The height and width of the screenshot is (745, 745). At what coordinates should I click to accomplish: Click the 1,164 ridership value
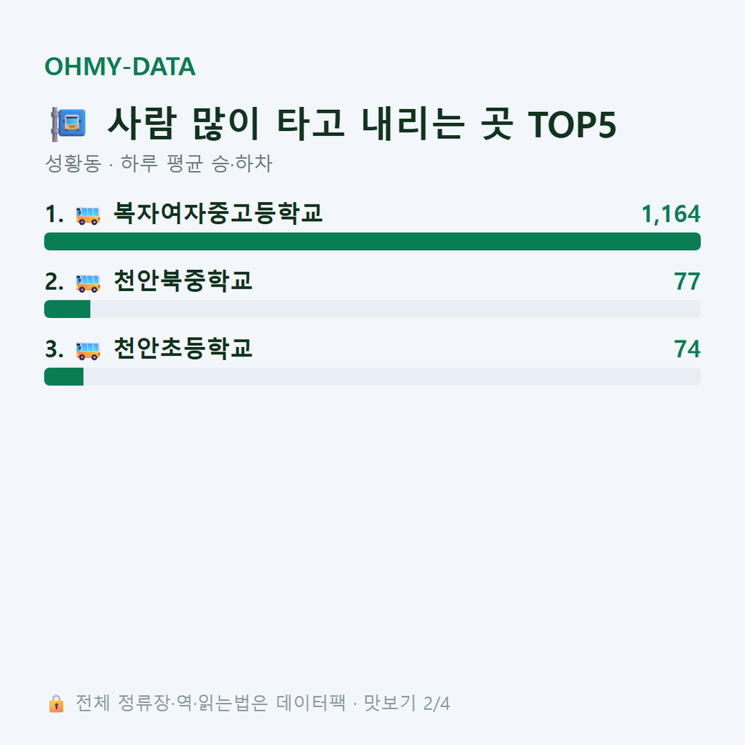click(671, 214)
